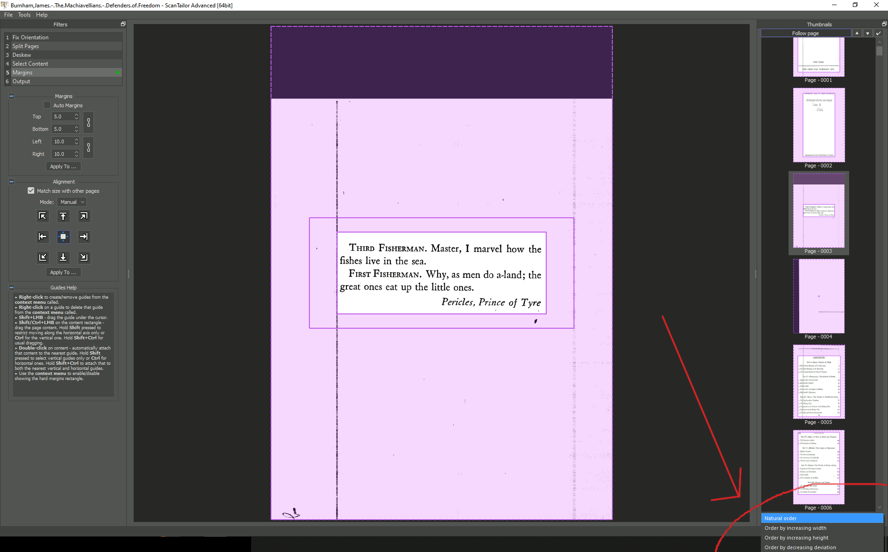Click the left-right margin link chain icon
Image resolution: width=888 pixels, height=552 pixels.
tap(89, 148)
